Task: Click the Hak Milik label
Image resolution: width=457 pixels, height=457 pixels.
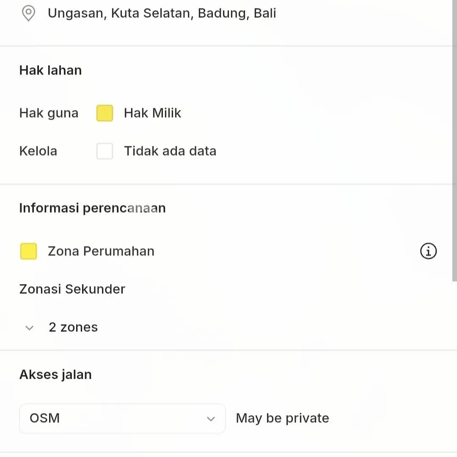Action: pos(152,113)
